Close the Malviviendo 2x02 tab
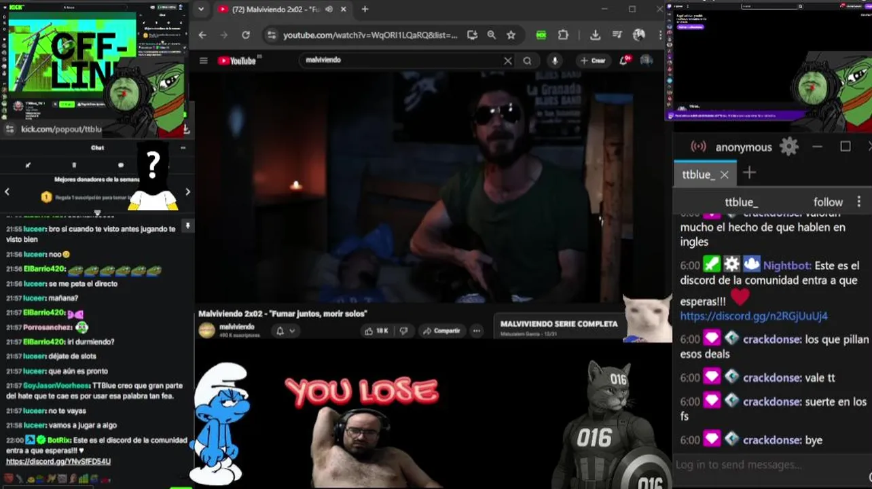872x489 pixels. (344, 10)
